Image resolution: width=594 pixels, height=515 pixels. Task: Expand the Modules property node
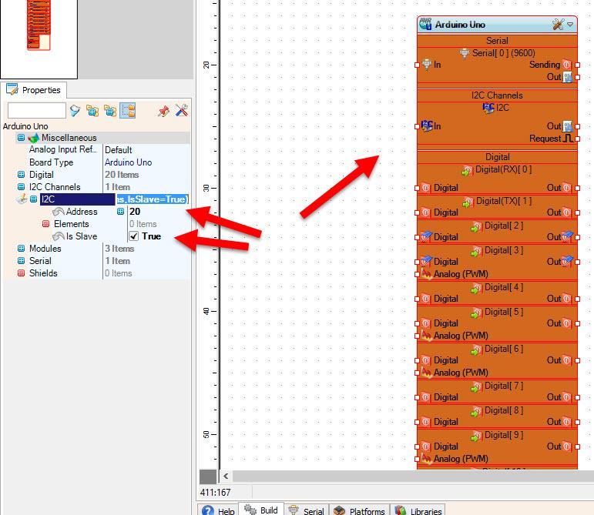coord(22,249)
